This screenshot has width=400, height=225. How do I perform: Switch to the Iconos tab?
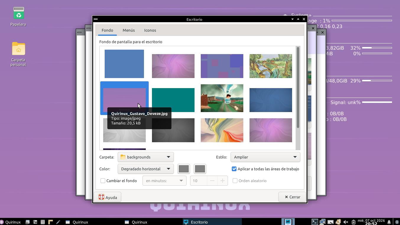pyautogui.click(x=150, y=30)
